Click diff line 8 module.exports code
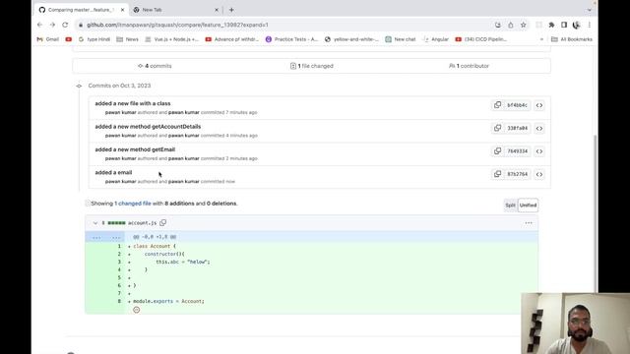 (x=168, y=301)
